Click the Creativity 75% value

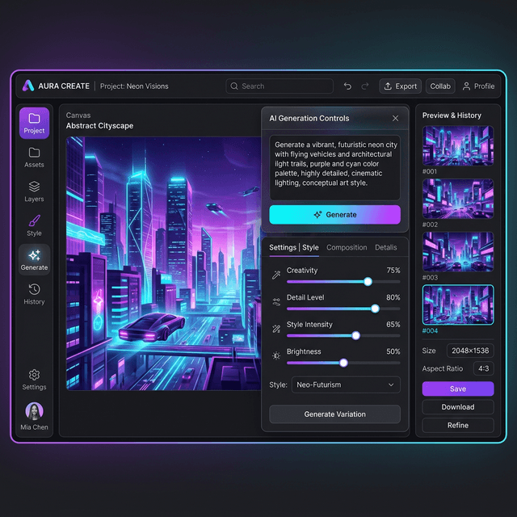tap(393, 271)
